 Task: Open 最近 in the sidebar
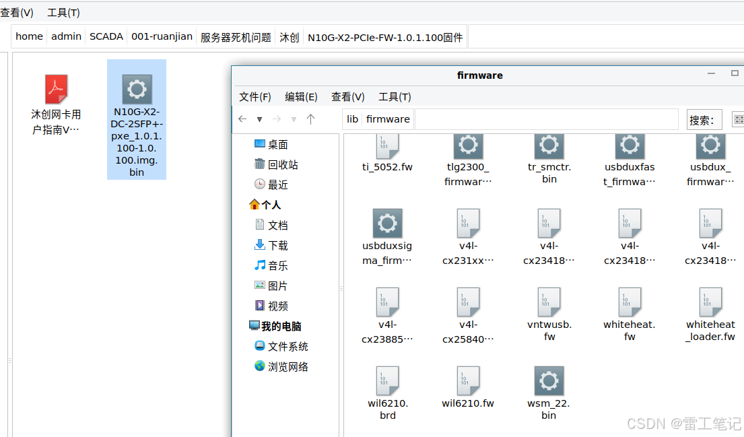tap(271, 184)
